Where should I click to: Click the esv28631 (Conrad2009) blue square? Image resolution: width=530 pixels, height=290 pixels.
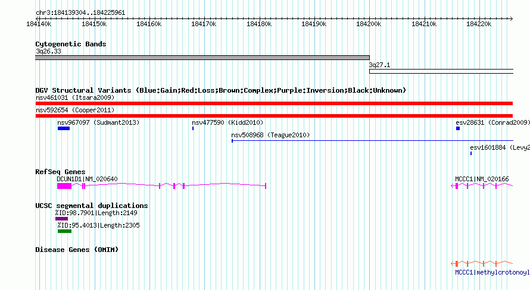point(458,128)
